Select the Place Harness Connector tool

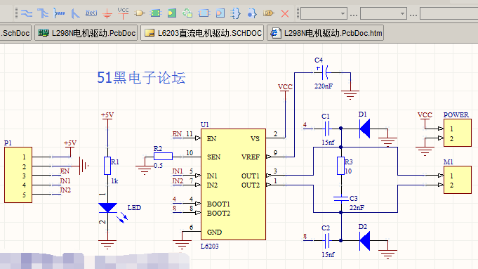[x=235, y=13]
